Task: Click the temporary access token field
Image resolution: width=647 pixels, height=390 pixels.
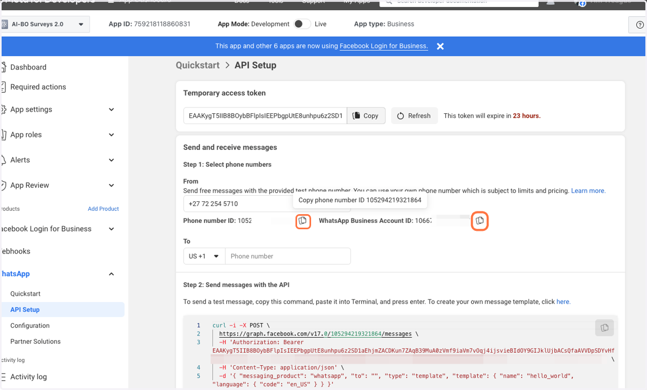Action: [x=265, y=116]
